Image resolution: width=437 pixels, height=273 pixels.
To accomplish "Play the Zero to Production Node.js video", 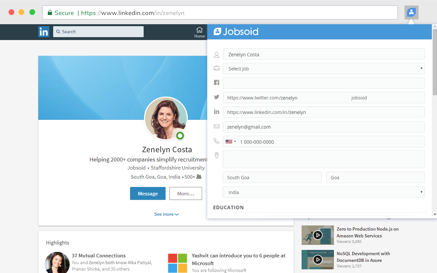I will (x=318, y=235).
